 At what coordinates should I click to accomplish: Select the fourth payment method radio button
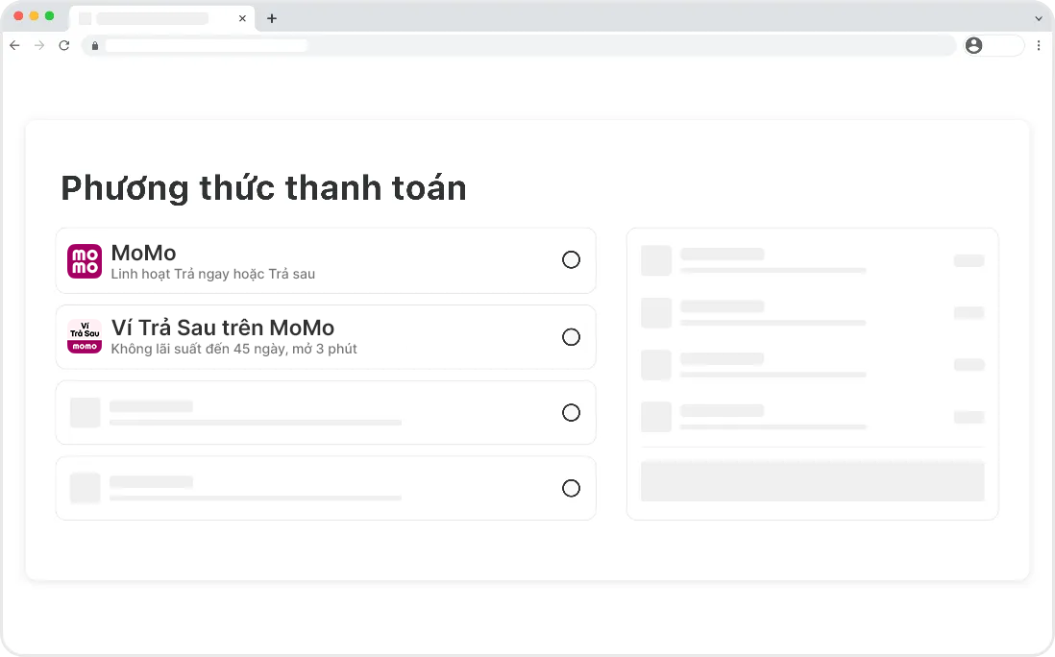571,488
